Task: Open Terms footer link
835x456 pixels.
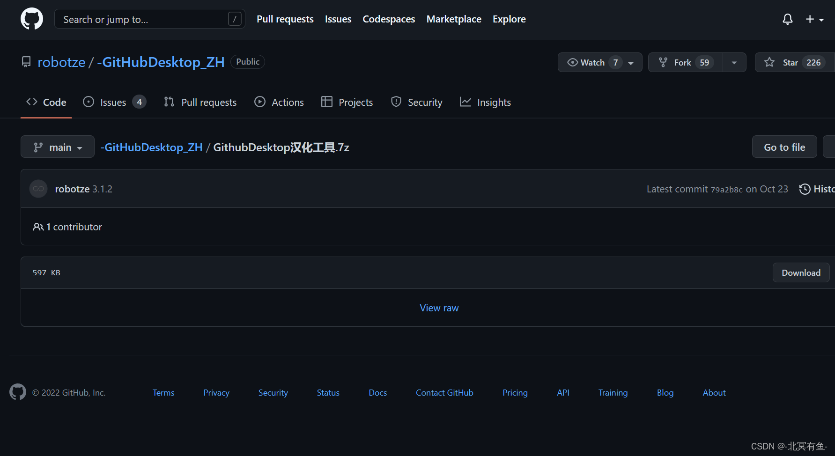Action: (163, 393)
